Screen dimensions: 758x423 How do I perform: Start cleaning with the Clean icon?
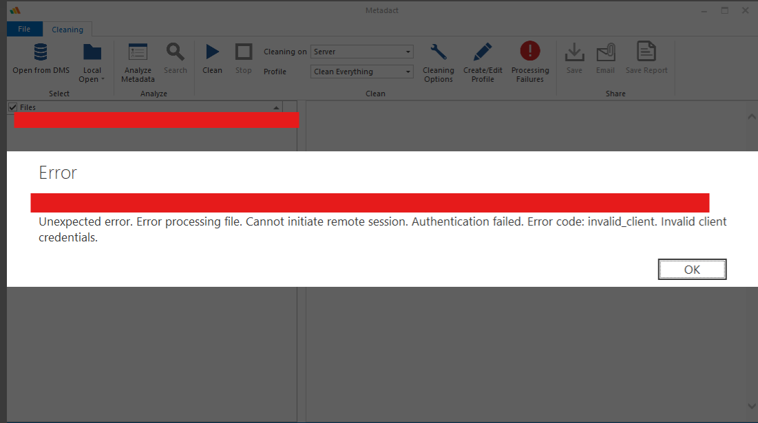(212, 53)
